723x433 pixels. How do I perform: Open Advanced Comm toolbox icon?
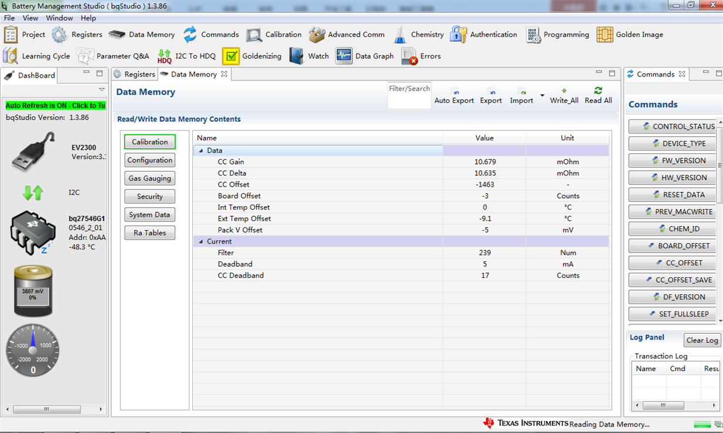tap(317, 35)
